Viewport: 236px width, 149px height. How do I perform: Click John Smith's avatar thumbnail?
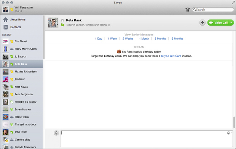6,132
